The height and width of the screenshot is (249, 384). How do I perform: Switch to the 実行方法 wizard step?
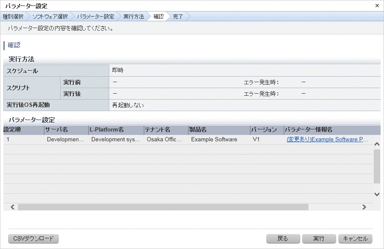pos(133,17)
